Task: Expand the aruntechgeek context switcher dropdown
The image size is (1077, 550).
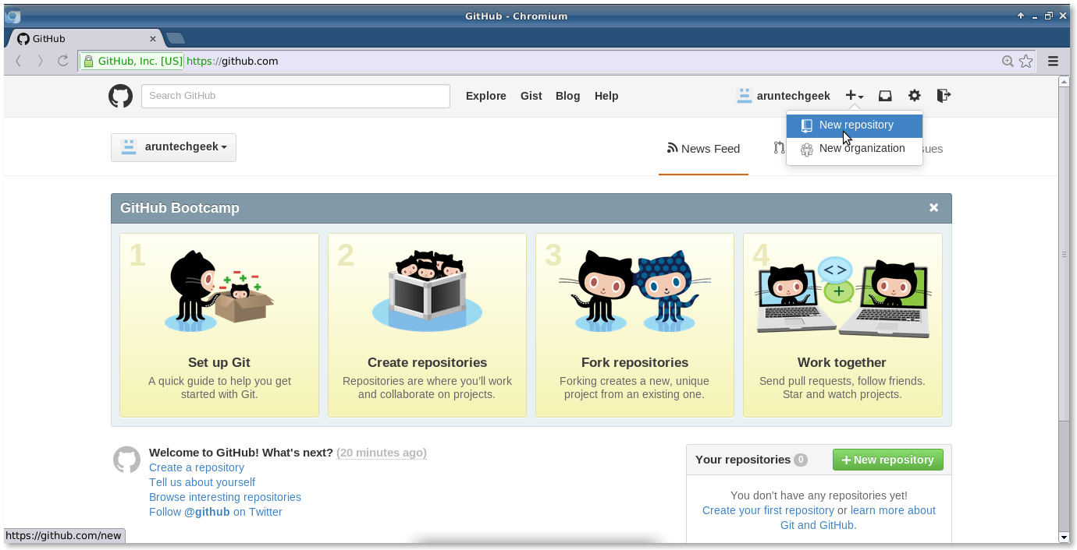Action: pyautogui.click(x=173, y=147)
